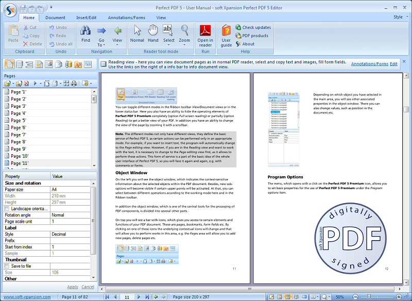Select Page '11' in pages list
Screen dimensions: 412x301
[x=47, y=163]
